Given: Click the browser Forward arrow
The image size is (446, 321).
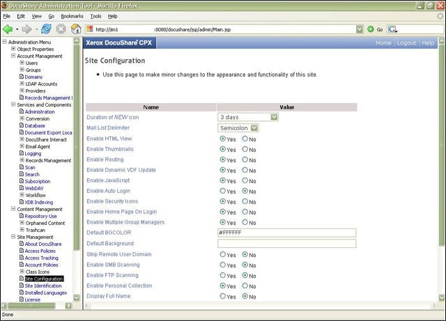Looking at the screenshot, I should click(x=27, y=29).
